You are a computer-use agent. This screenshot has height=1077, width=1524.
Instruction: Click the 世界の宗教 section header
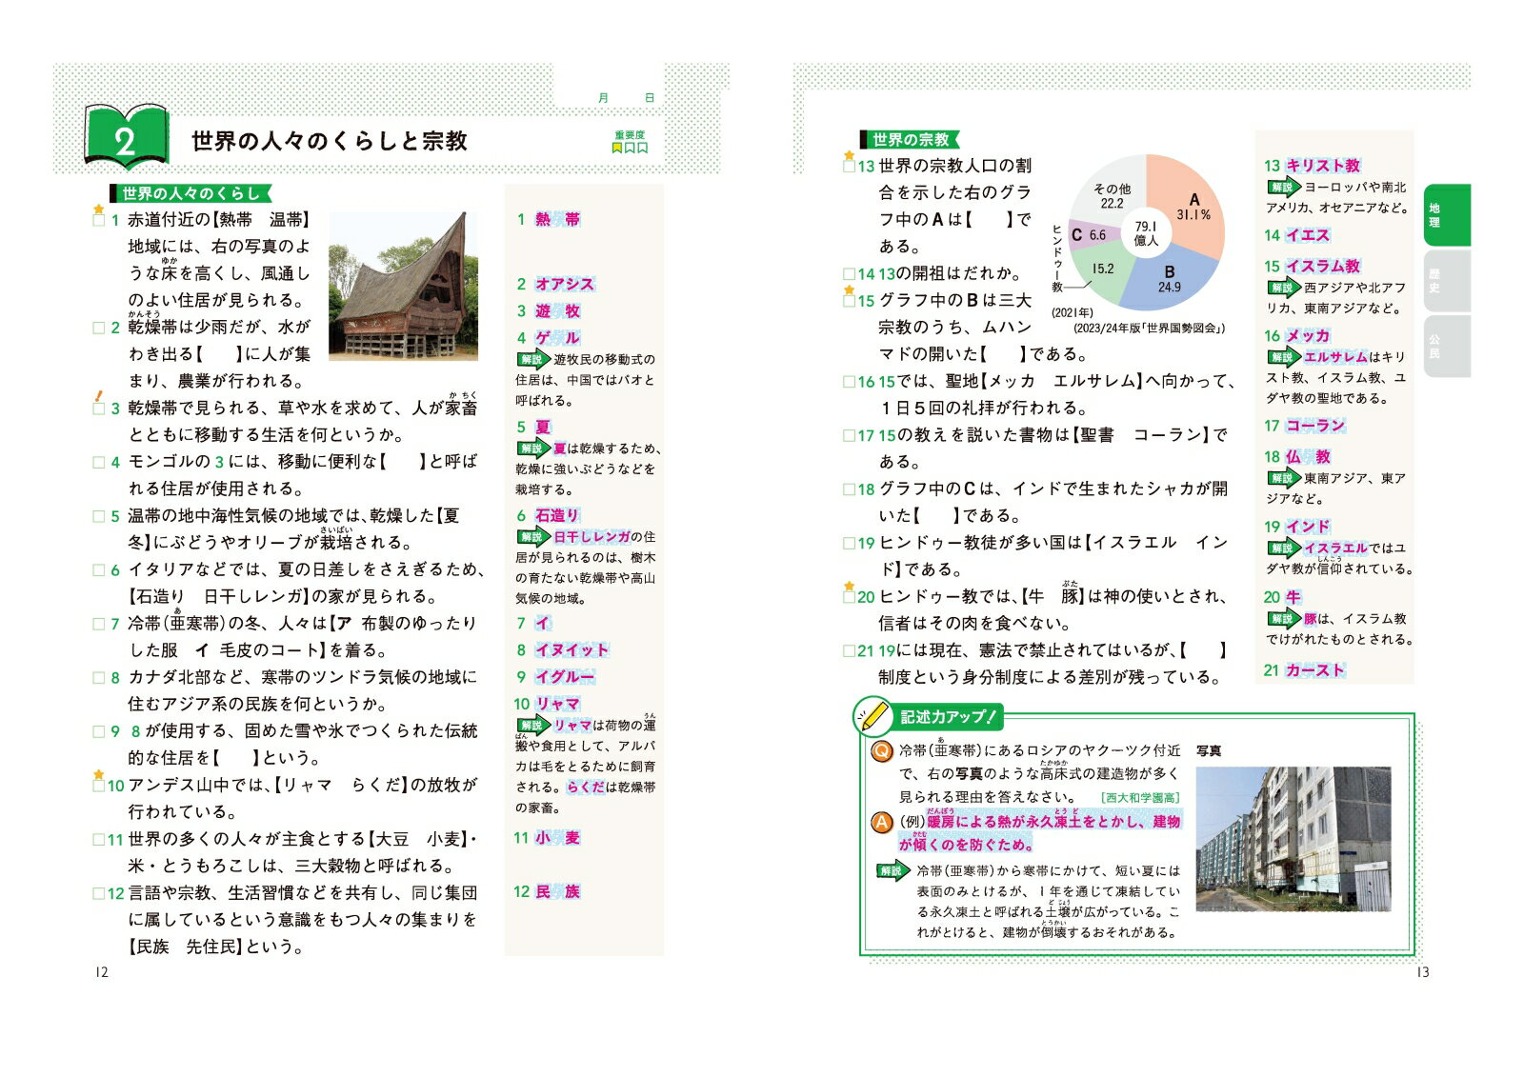pos(910,139)
